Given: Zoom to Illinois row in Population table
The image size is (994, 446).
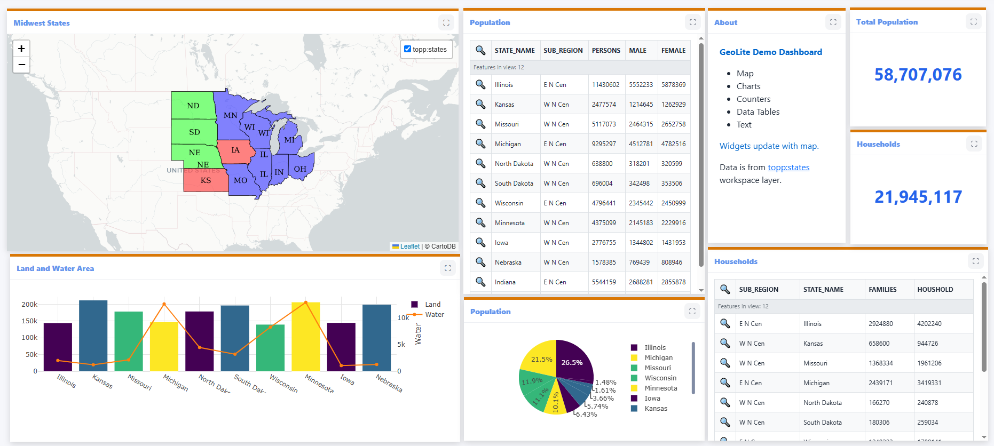Looking at the screenshot, I should point(480,84).
